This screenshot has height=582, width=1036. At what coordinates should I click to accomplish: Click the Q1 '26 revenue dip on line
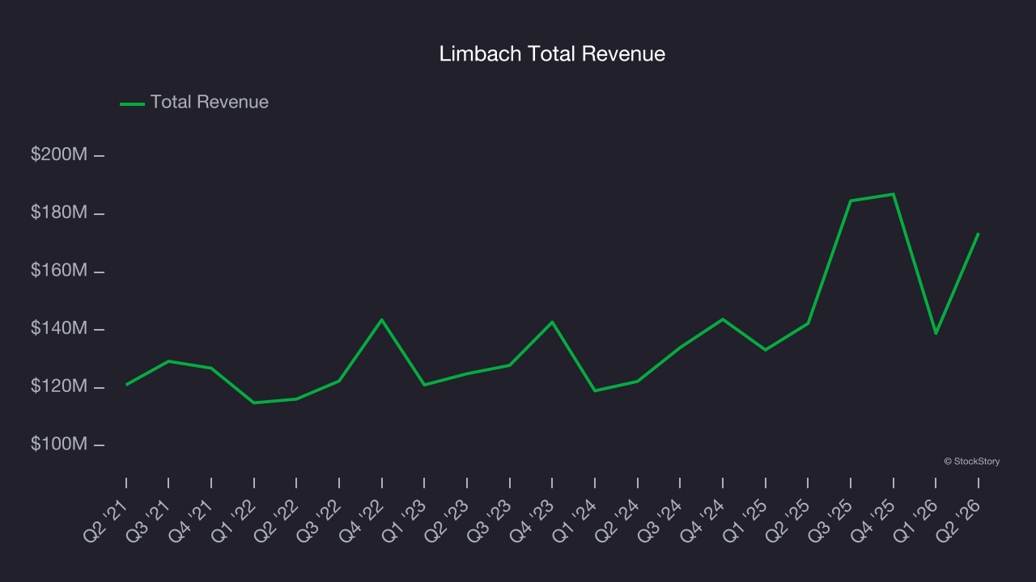[x=936, y=333]
